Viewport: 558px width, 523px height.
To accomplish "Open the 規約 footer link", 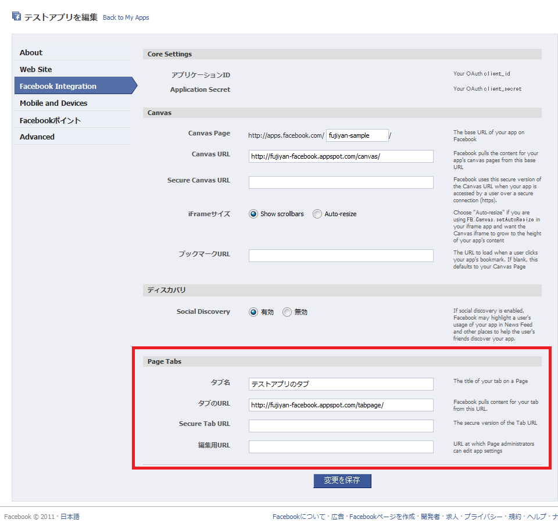I will coord(515,517).
